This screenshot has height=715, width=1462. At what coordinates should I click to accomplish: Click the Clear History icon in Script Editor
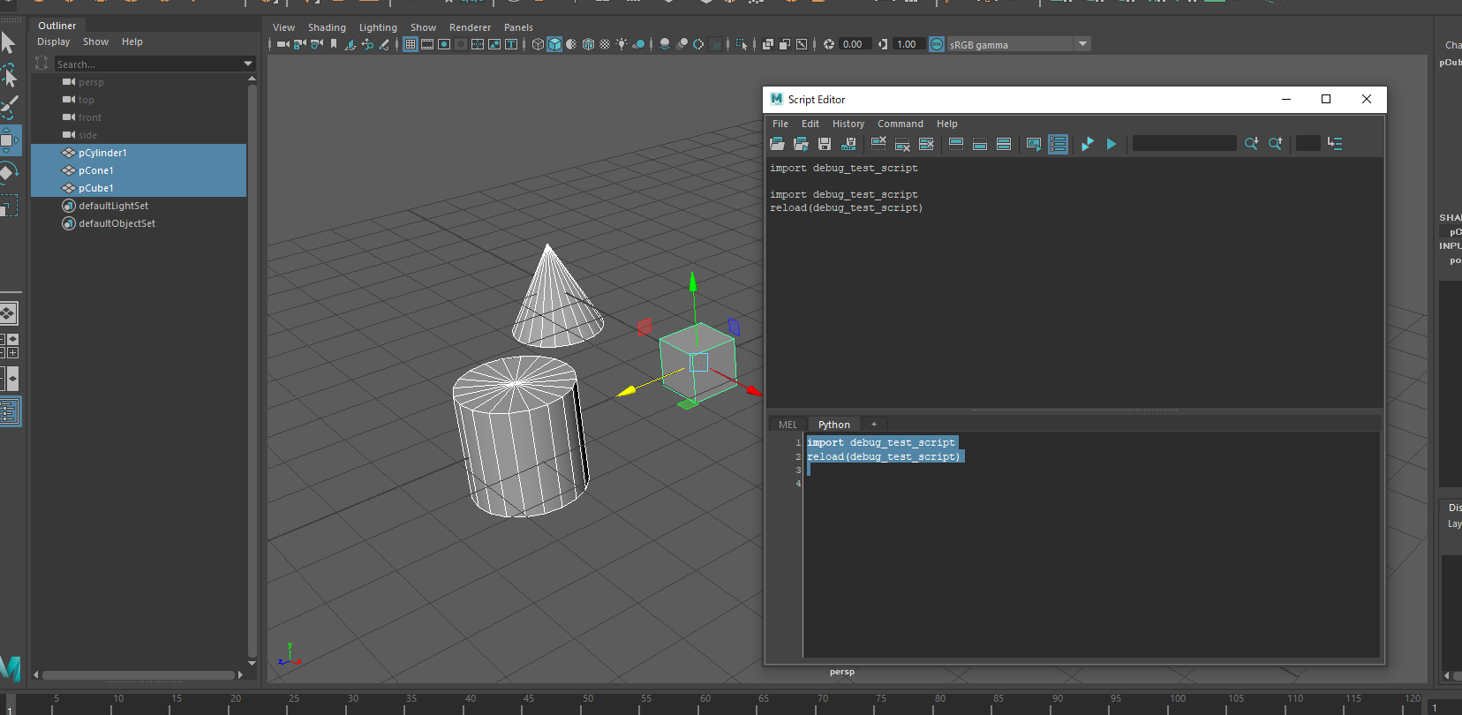(878, 144)
